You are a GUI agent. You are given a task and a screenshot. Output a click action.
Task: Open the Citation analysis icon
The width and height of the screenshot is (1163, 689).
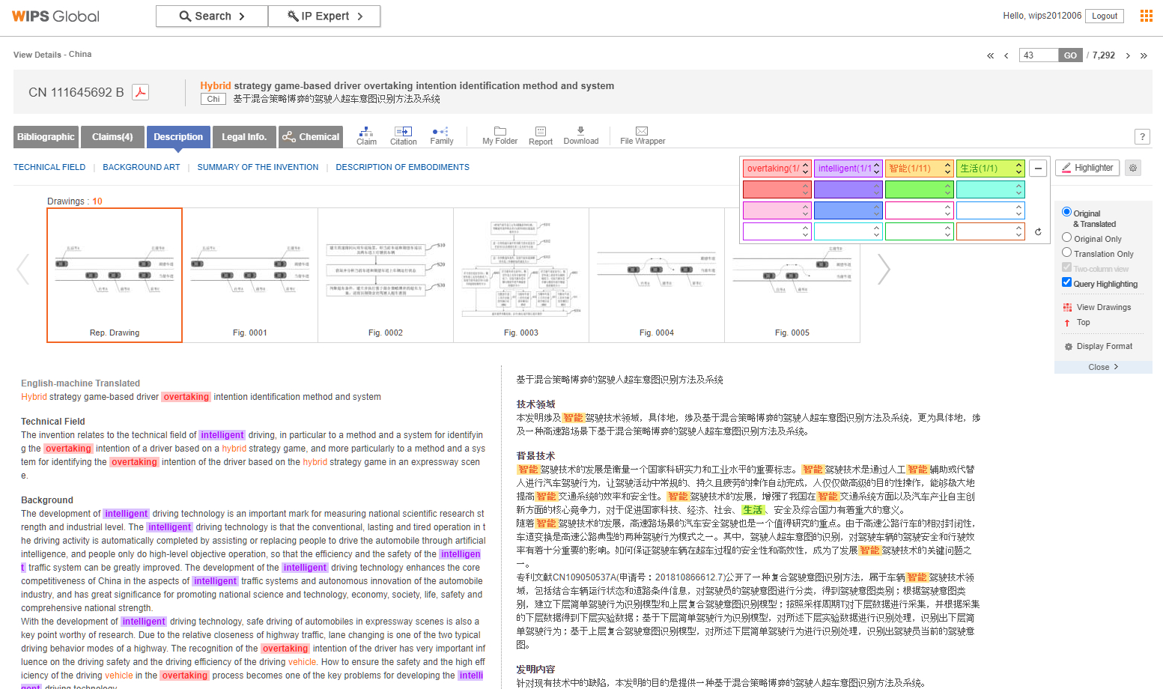(403, 136)
